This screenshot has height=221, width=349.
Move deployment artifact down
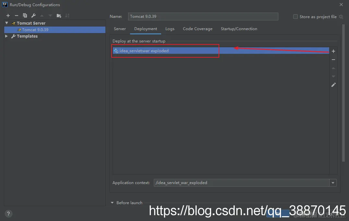(x=333, y=76)
